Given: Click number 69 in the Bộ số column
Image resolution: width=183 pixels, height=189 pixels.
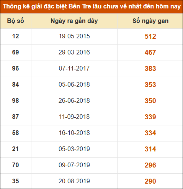Looking at the screenshot, I should tap(15, 53).
